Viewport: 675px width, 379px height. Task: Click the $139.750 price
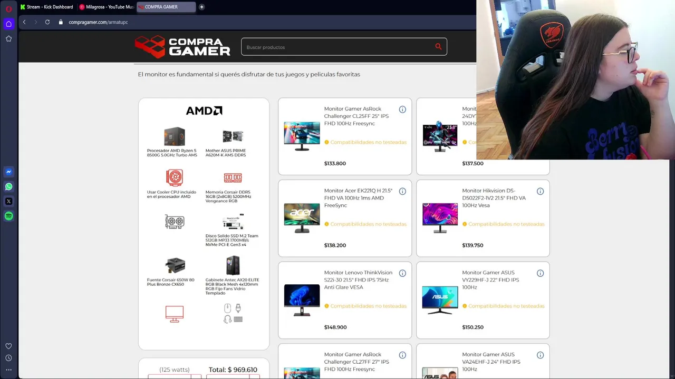click(472, 245)
